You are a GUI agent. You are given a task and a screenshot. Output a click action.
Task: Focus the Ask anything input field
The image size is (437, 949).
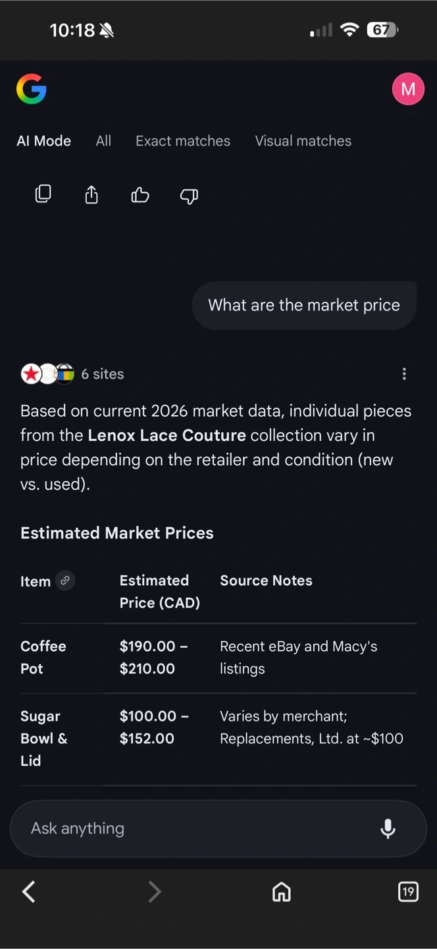(197, 828)
